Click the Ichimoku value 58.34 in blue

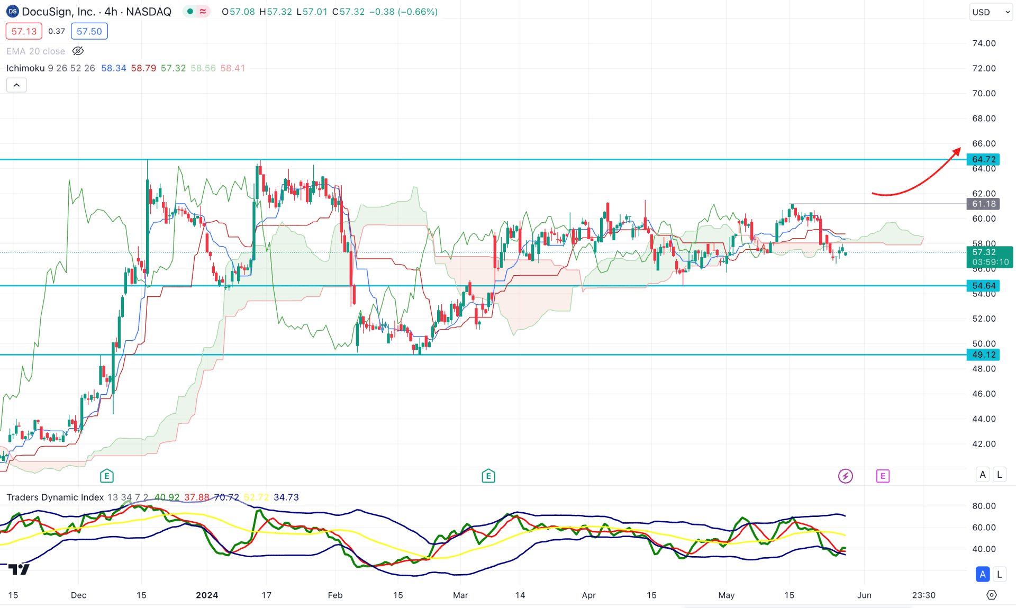pyautogui.click(x=114, y=68)
